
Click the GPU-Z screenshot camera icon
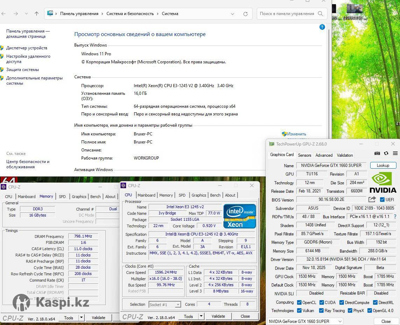377,154
